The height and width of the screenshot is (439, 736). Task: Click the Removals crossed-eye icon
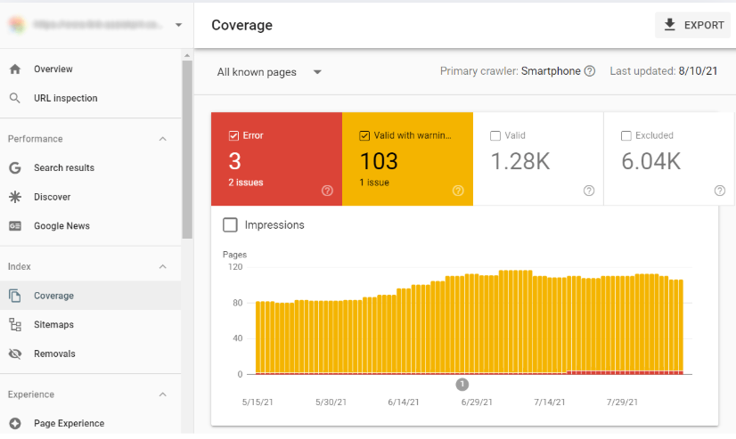point(15,354)
